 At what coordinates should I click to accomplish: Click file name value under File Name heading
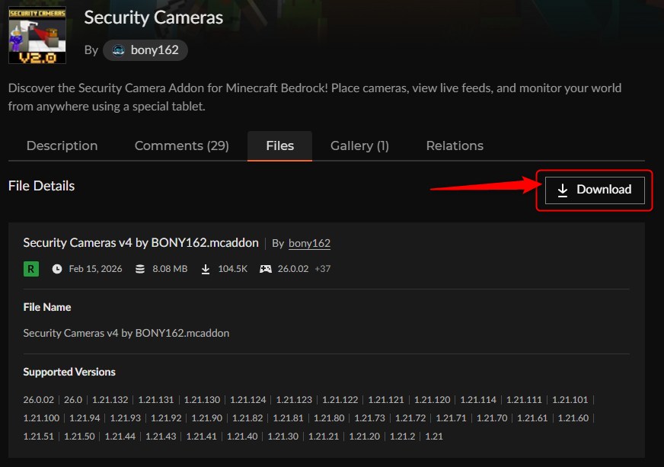tap(126, 333)
